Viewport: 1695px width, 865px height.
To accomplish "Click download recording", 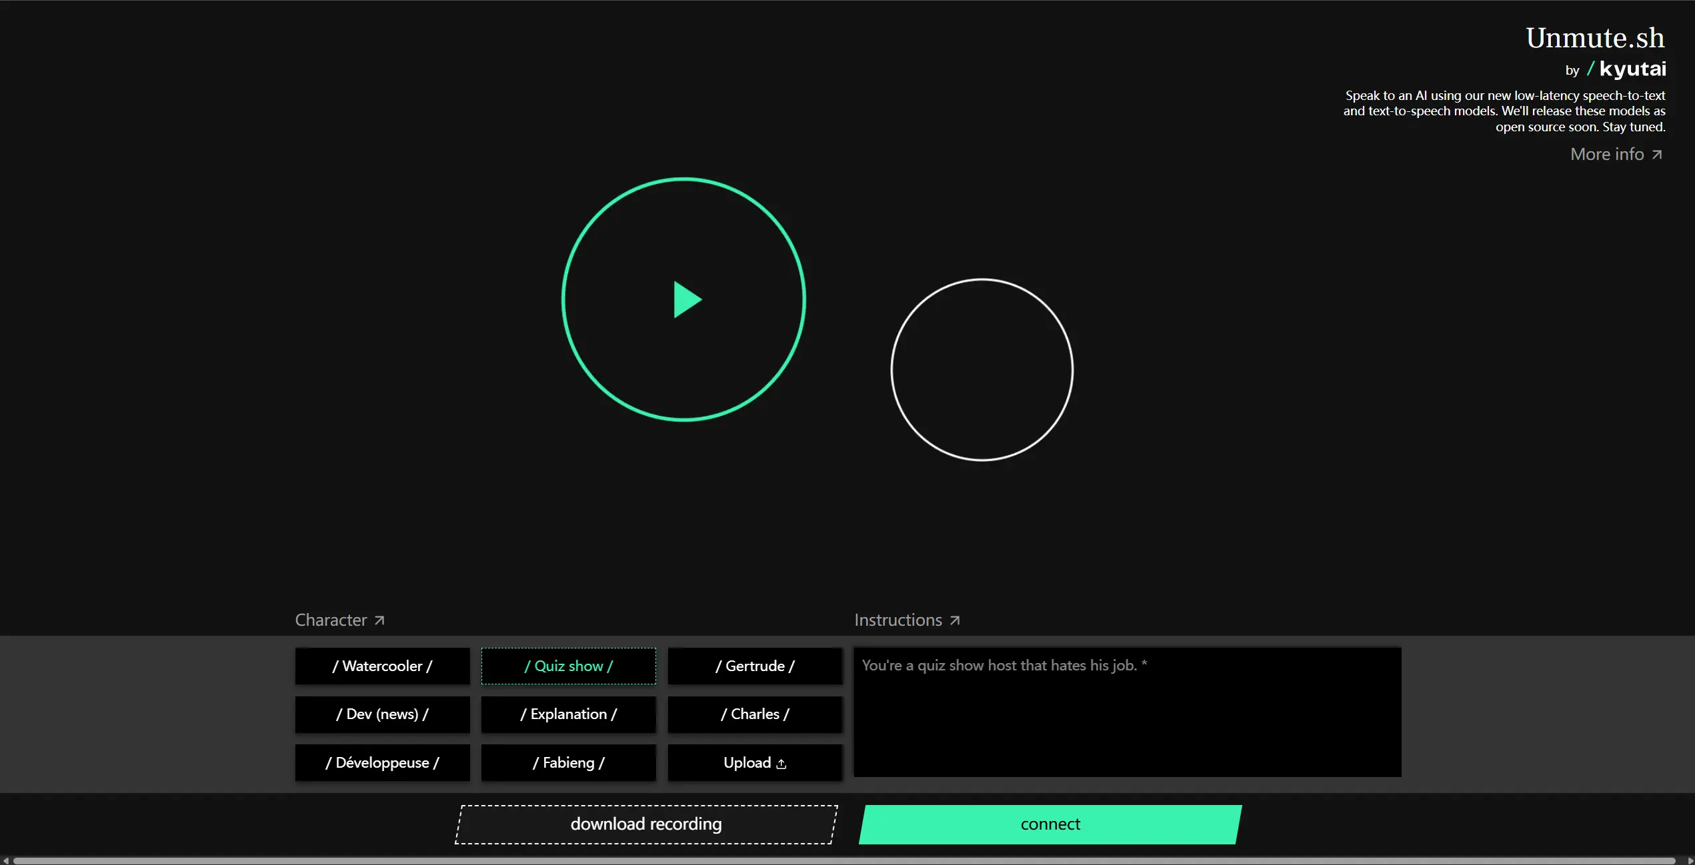I will [x=645, y=824].
